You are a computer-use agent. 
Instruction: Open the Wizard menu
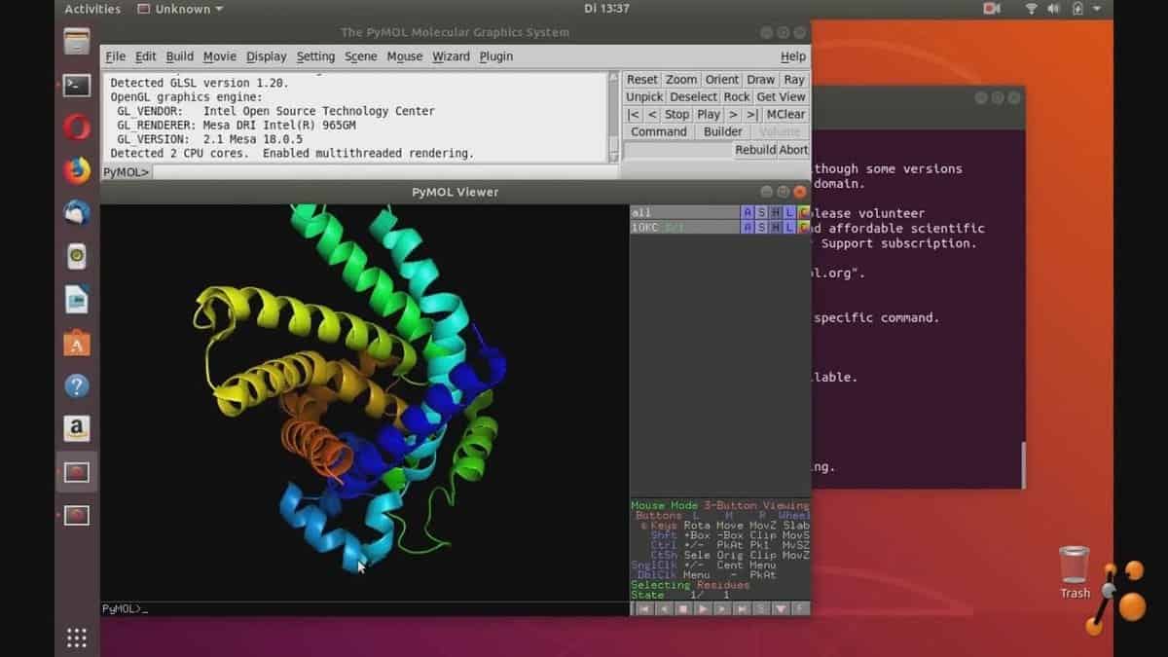(452, 56)
